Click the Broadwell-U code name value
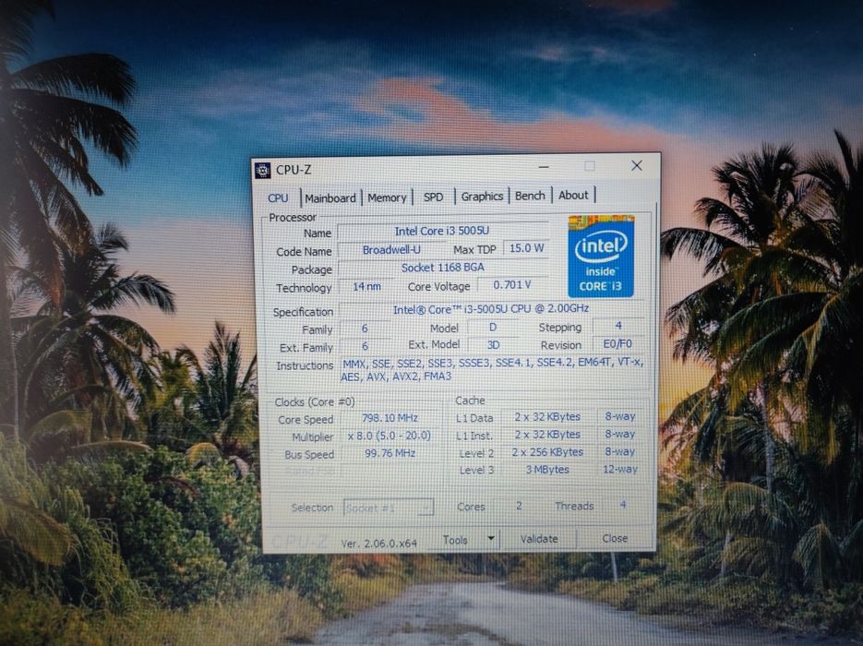Image resolution: width=863 pixels, height=646 pixels. pos(391,250)
